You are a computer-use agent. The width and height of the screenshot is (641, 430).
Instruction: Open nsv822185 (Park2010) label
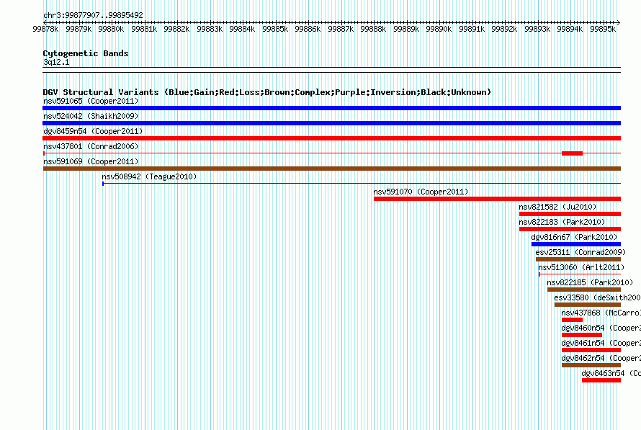[590, 282]
